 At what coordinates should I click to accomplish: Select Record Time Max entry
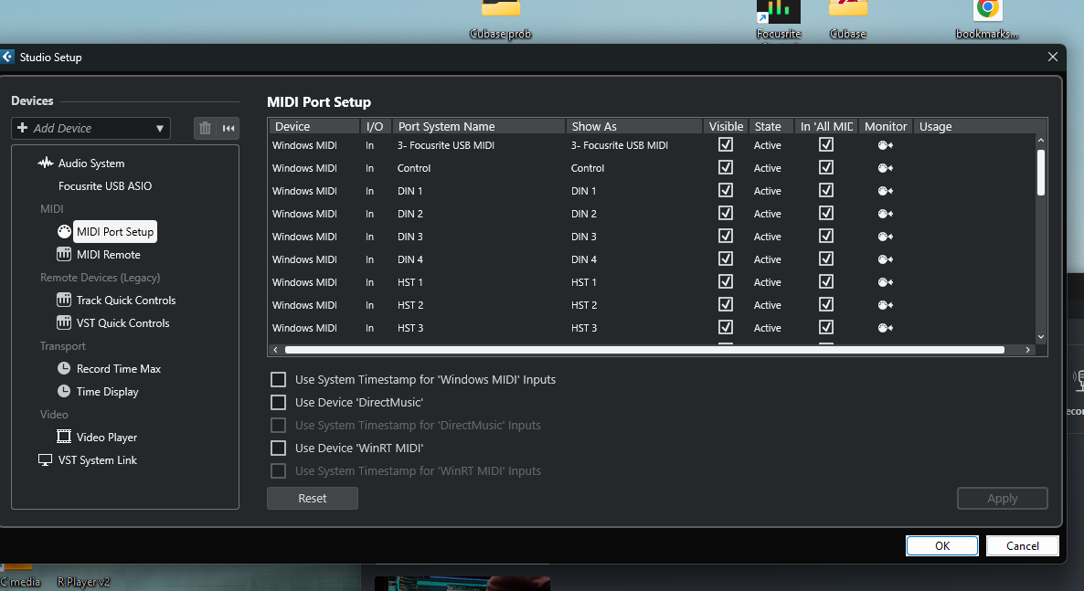119,368
